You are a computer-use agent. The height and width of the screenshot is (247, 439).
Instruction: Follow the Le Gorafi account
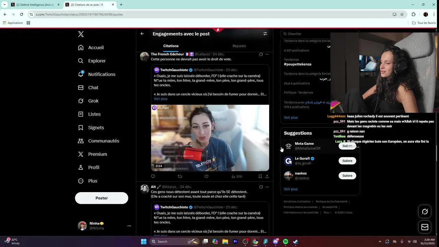[x=347, y=161]
